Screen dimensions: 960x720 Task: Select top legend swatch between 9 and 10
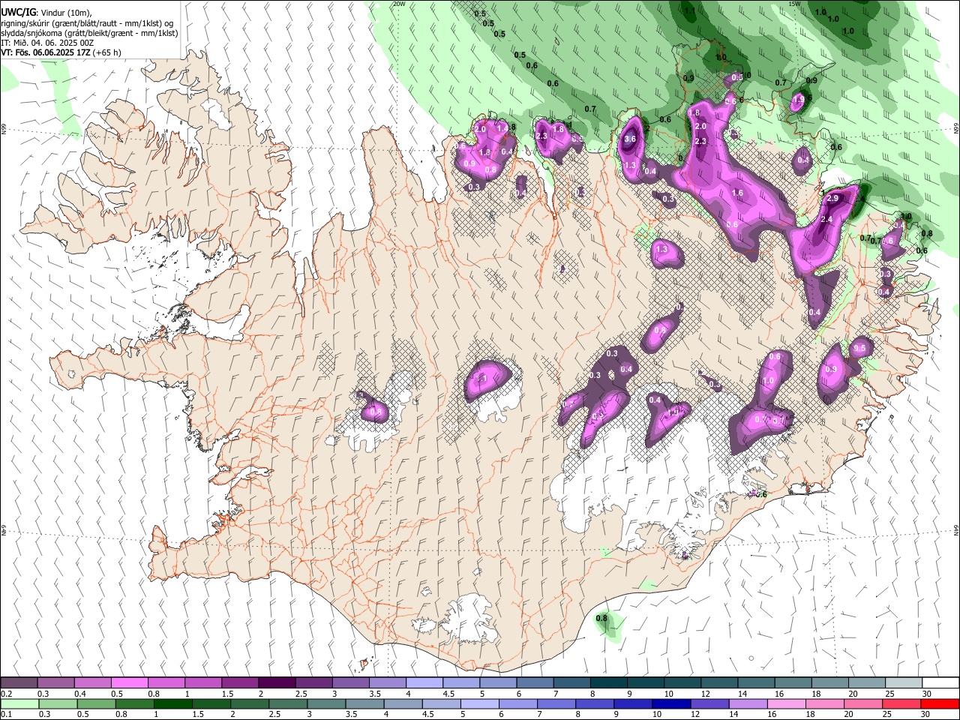(644, 682)
